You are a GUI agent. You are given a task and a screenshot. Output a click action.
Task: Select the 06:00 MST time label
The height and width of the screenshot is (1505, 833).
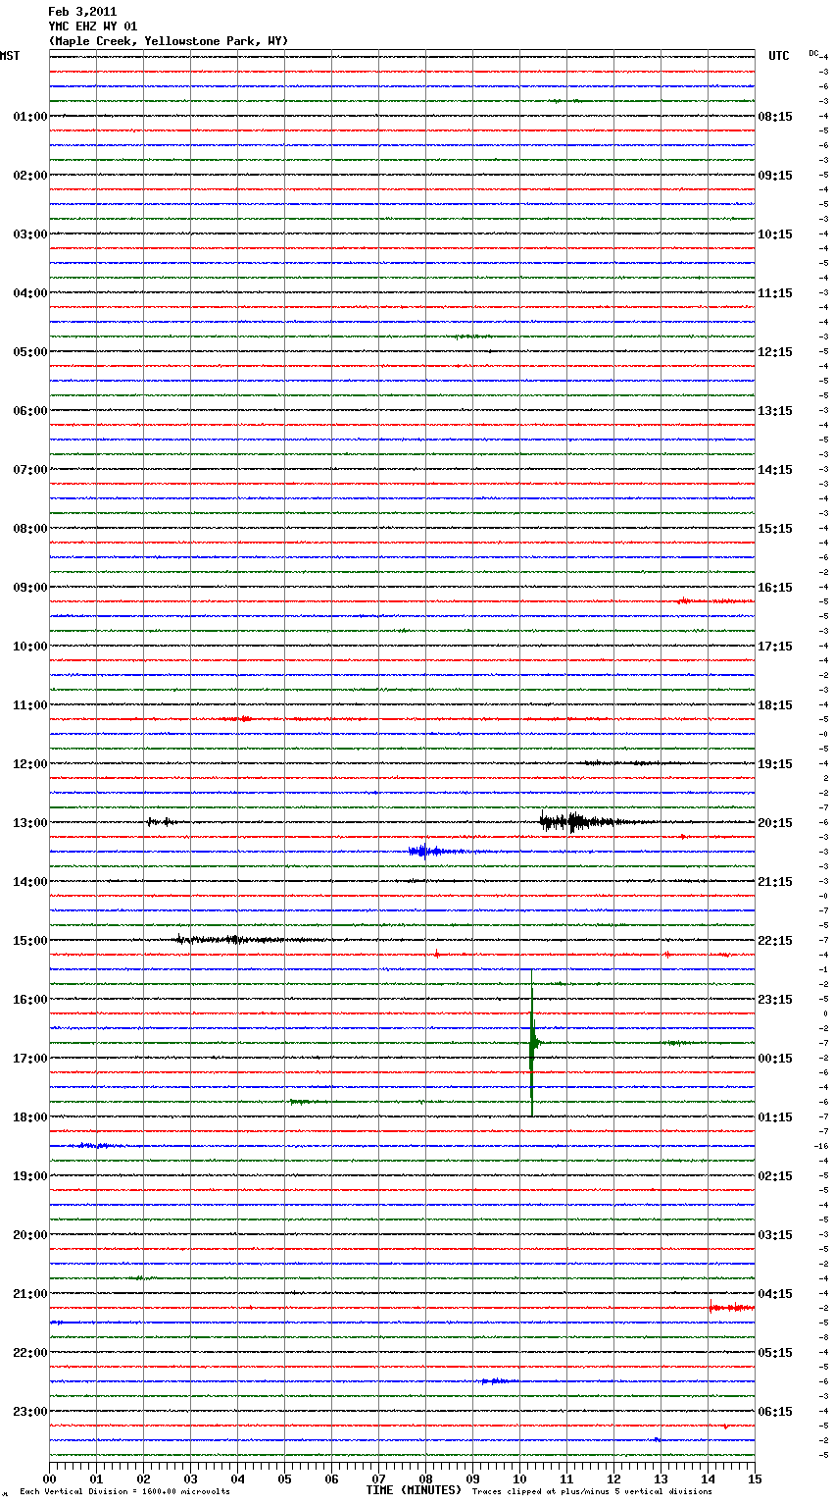30,411
